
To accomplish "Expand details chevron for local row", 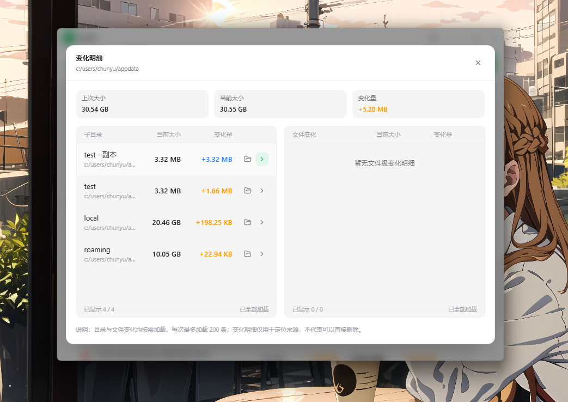I will pyautogui.click(x=262, y=222).
